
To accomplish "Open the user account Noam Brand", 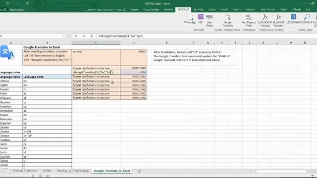I will [x=17, y=9].
